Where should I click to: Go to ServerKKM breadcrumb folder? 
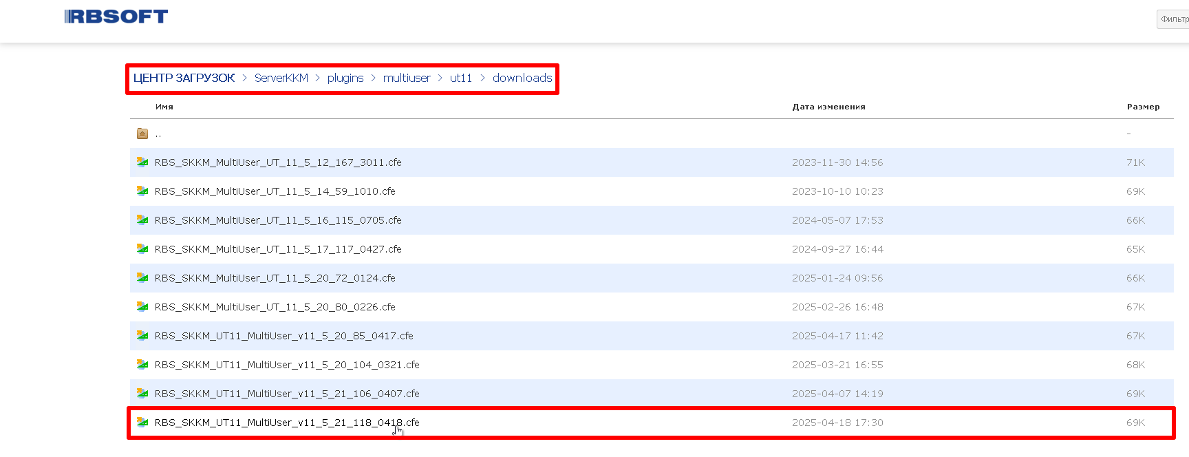(281, 78)
